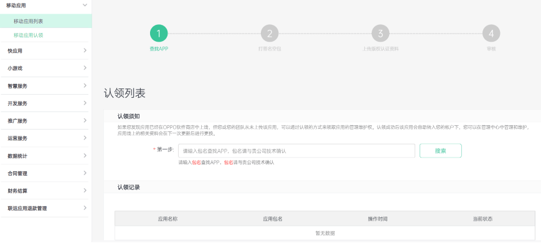Image resolution: width=541 pixels, height=246 pixels.
Task: Open the 数据统计 sidebar menu label
Action: tap(17, 156)
